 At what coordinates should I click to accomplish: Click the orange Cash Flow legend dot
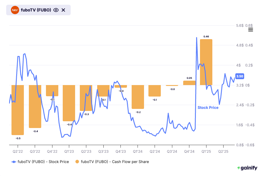click(77, 162)
